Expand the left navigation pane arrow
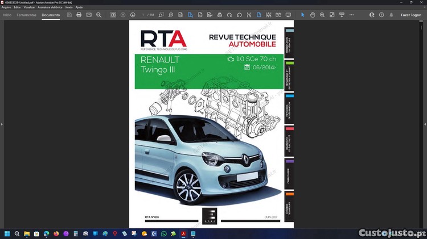Viewport: 427px width, 239px height. click(x=2, y=124)
